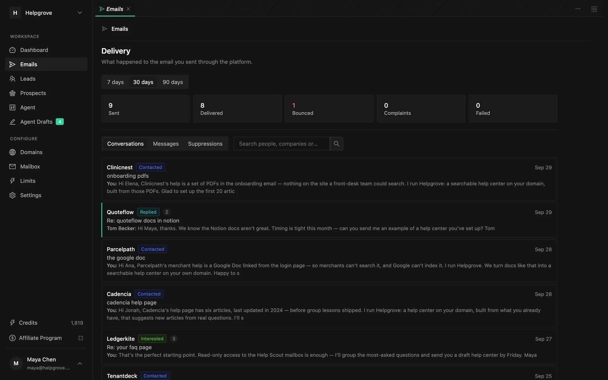Open the Complaints stat card

[x=421, y=109]
